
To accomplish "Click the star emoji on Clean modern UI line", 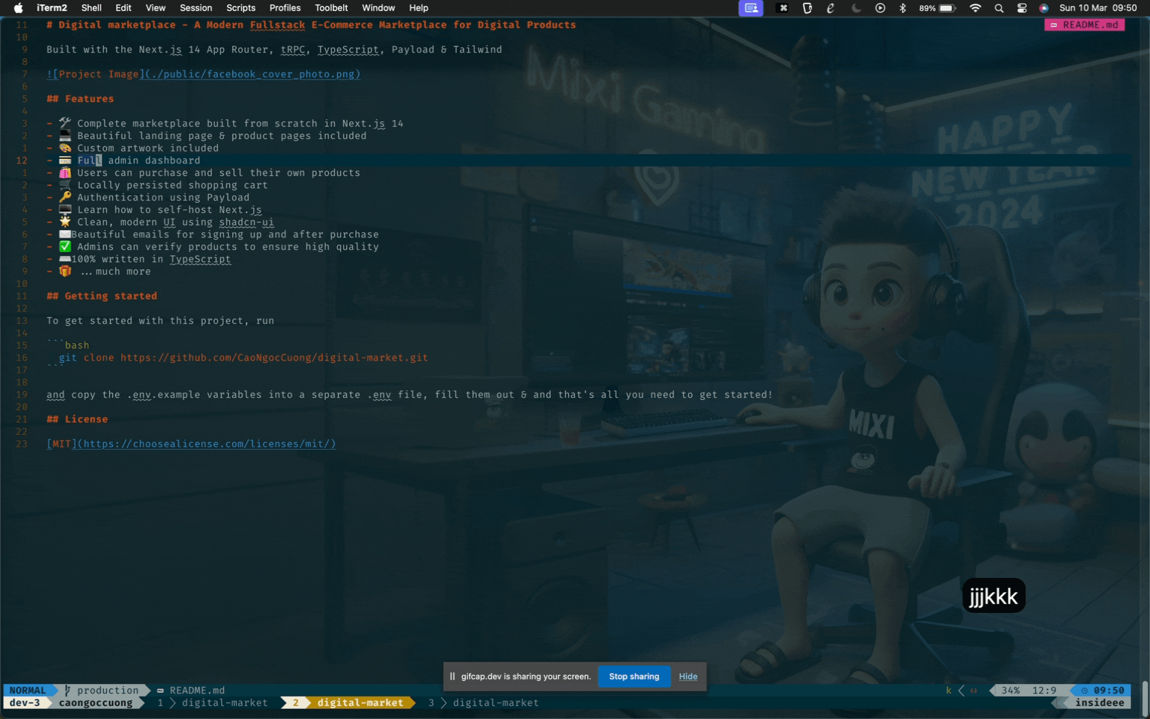I will point(65,222).
